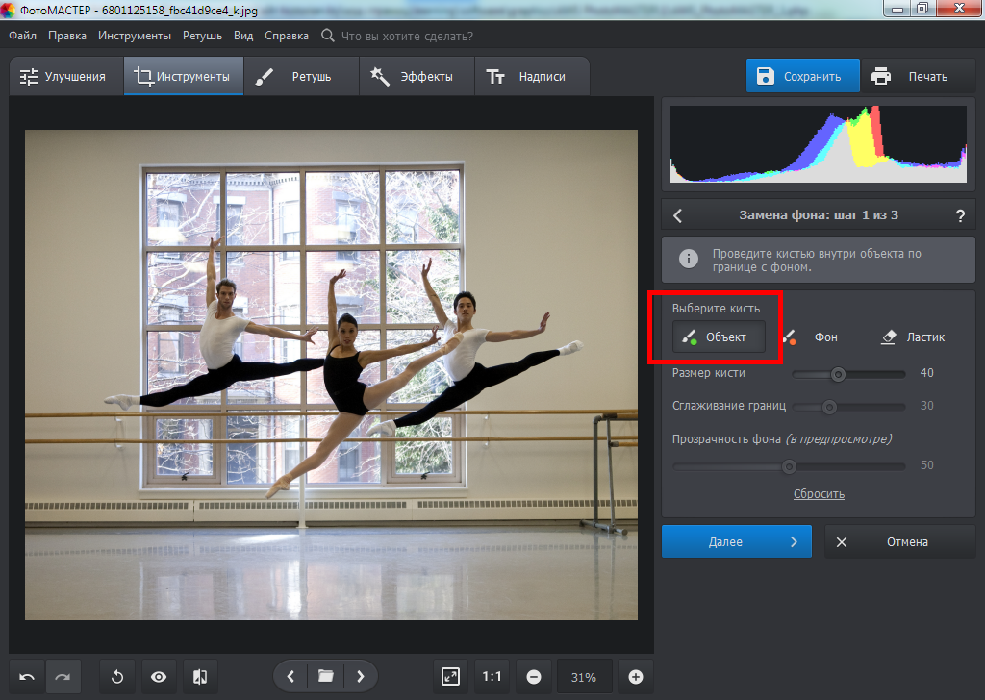Go to the previous photo arrow
The height and width of the screenshot is (700, 985).
tap(290, 677)
